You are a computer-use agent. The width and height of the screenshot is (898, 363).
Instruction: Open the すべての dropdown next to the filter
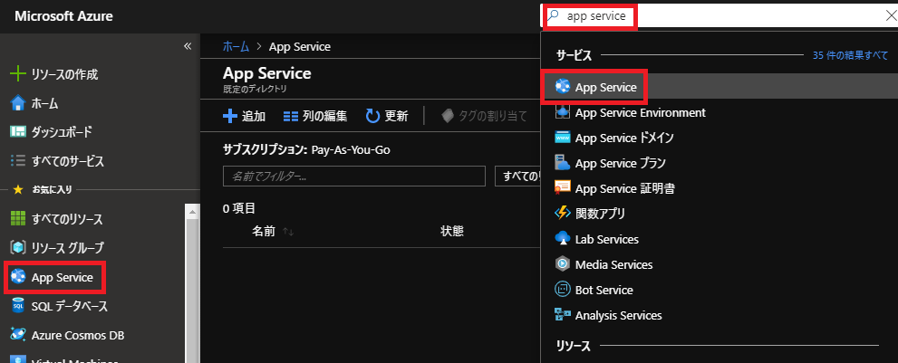tap(518, 177)
